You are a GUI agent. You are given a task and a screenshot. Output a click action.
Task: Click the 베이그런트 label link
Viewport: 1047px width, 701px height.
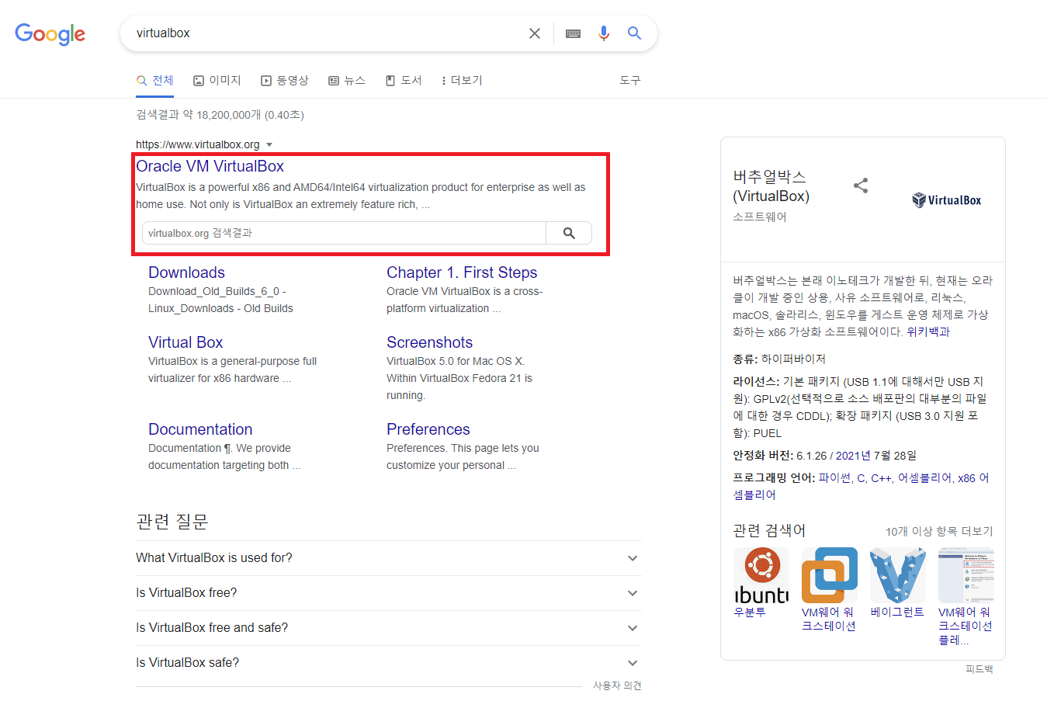click(x=897, y=612)
